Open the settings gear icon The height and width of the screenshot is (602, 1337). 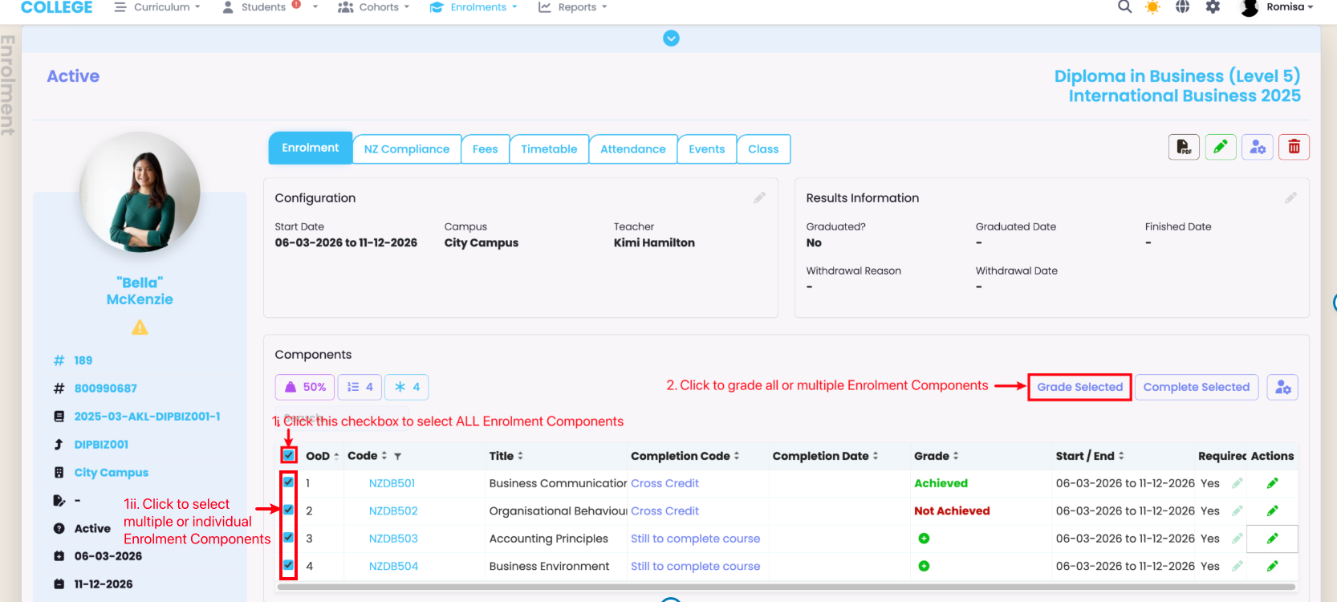[x=1213, y=7]
